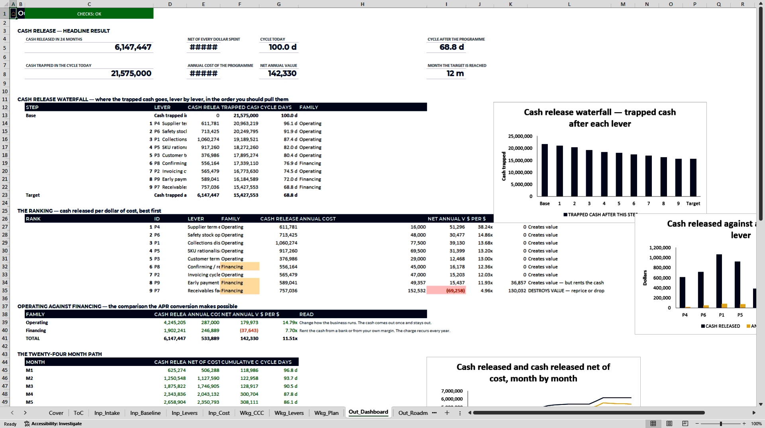Viewport: 765px width, 428px height.
Task: Click the tab bar split handle dots
Action: 460,413
